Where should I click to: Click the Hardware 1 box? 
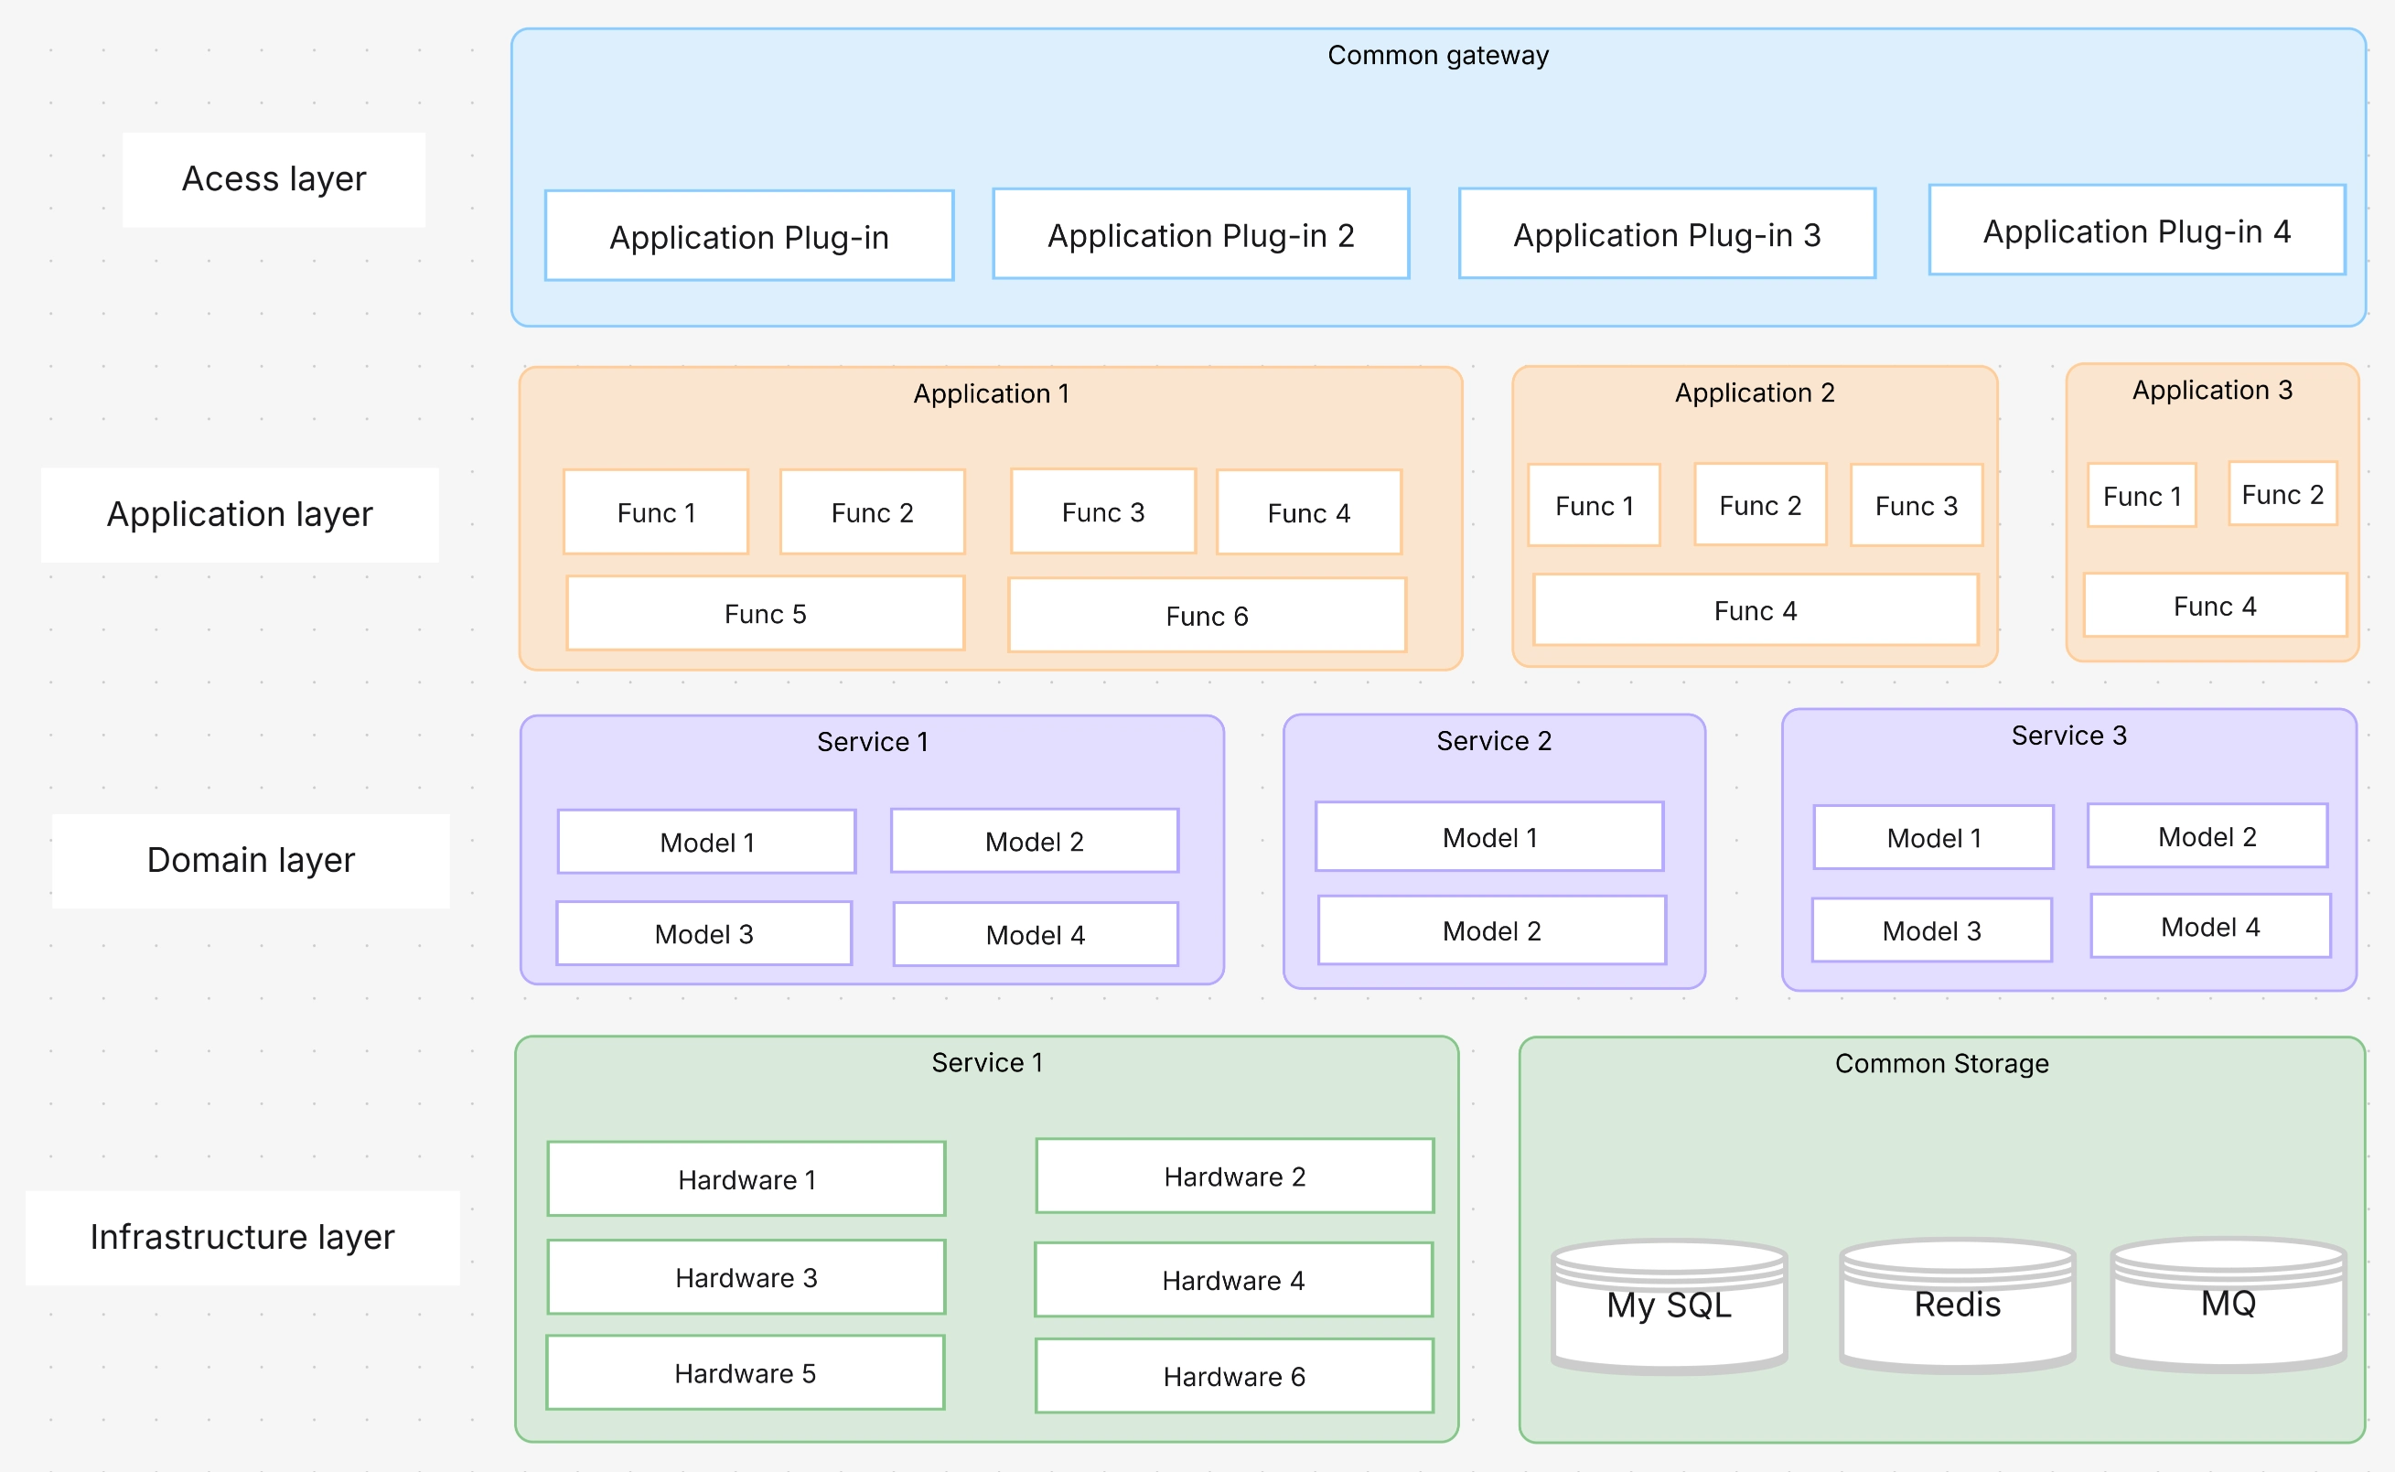pyautogui.click(x=746, y=1179)
